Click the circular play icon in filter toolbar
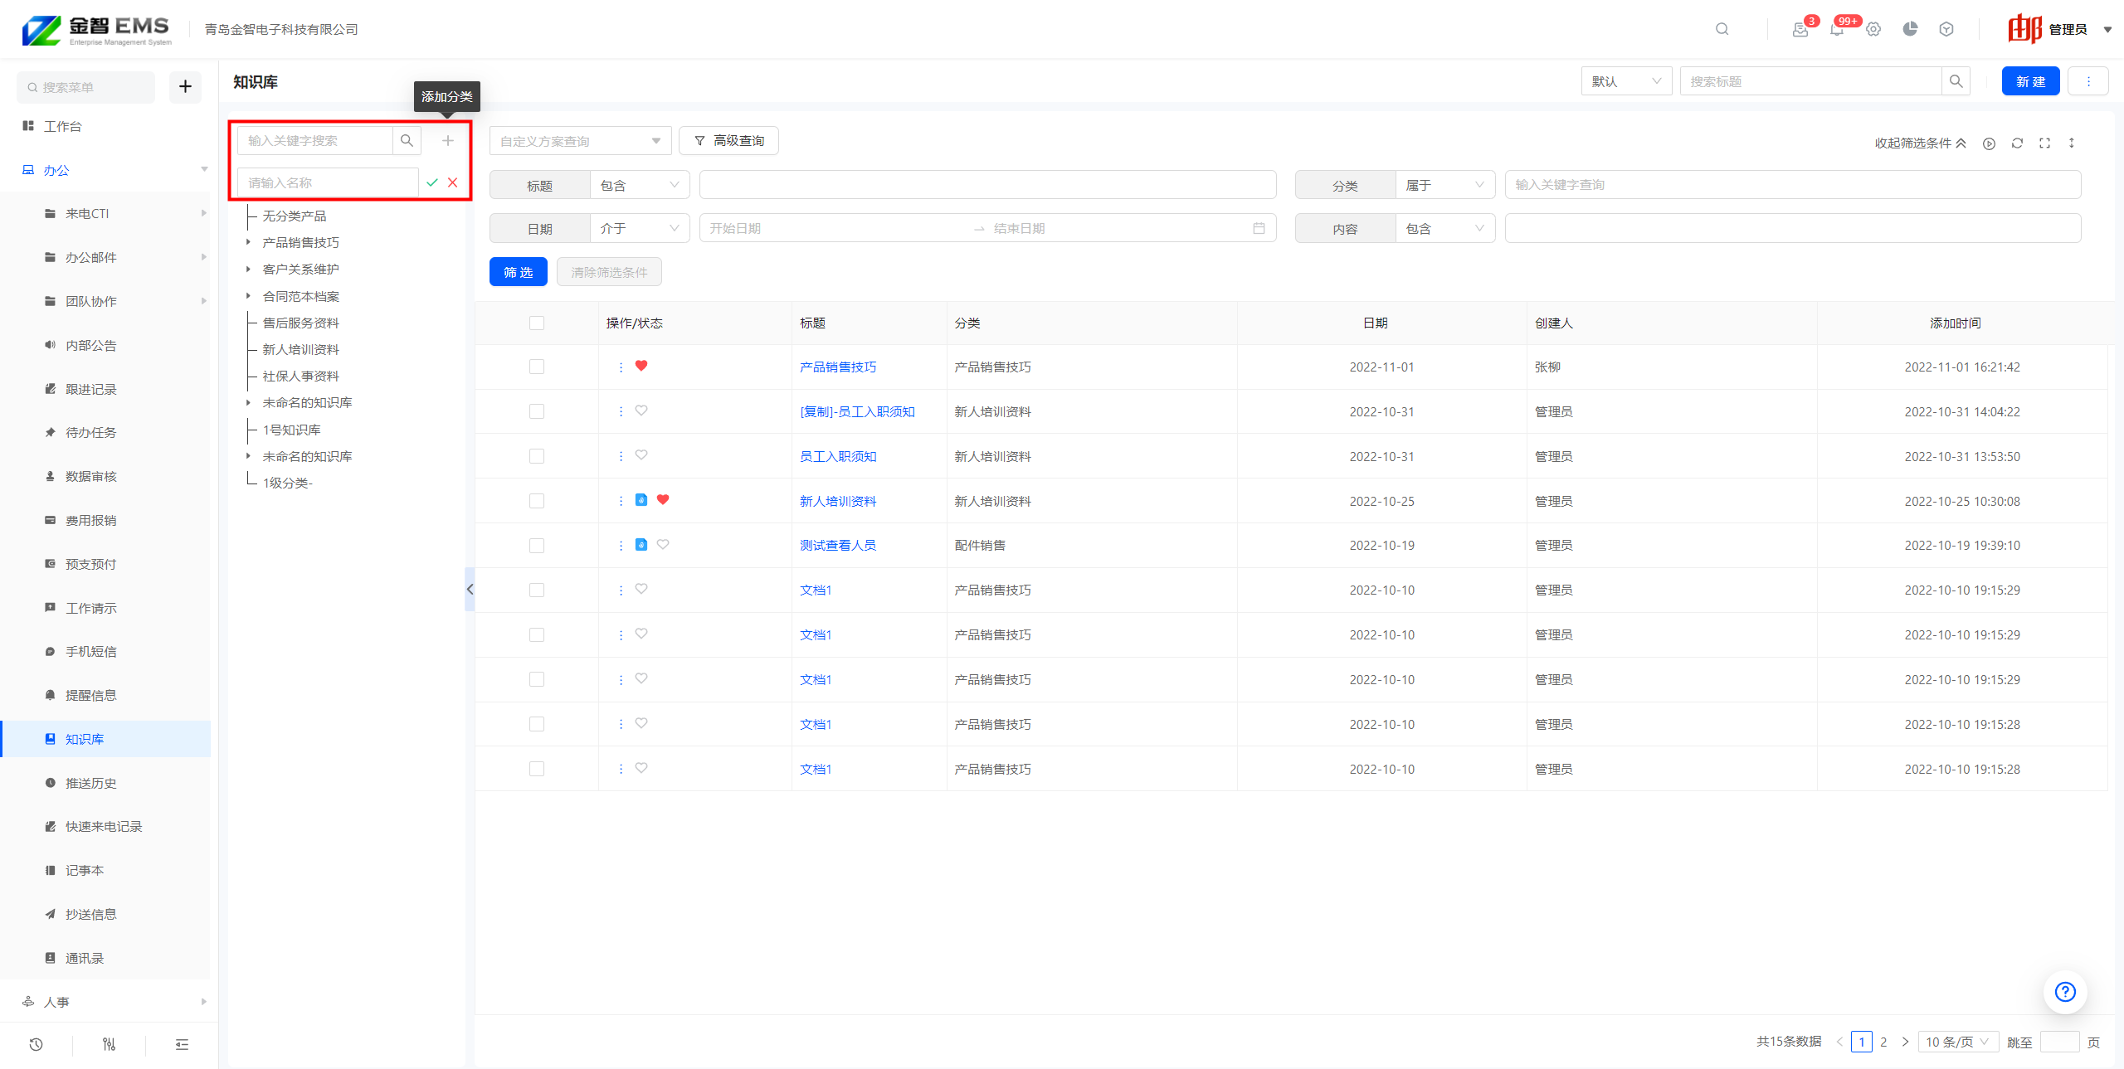 [1989, 143]
